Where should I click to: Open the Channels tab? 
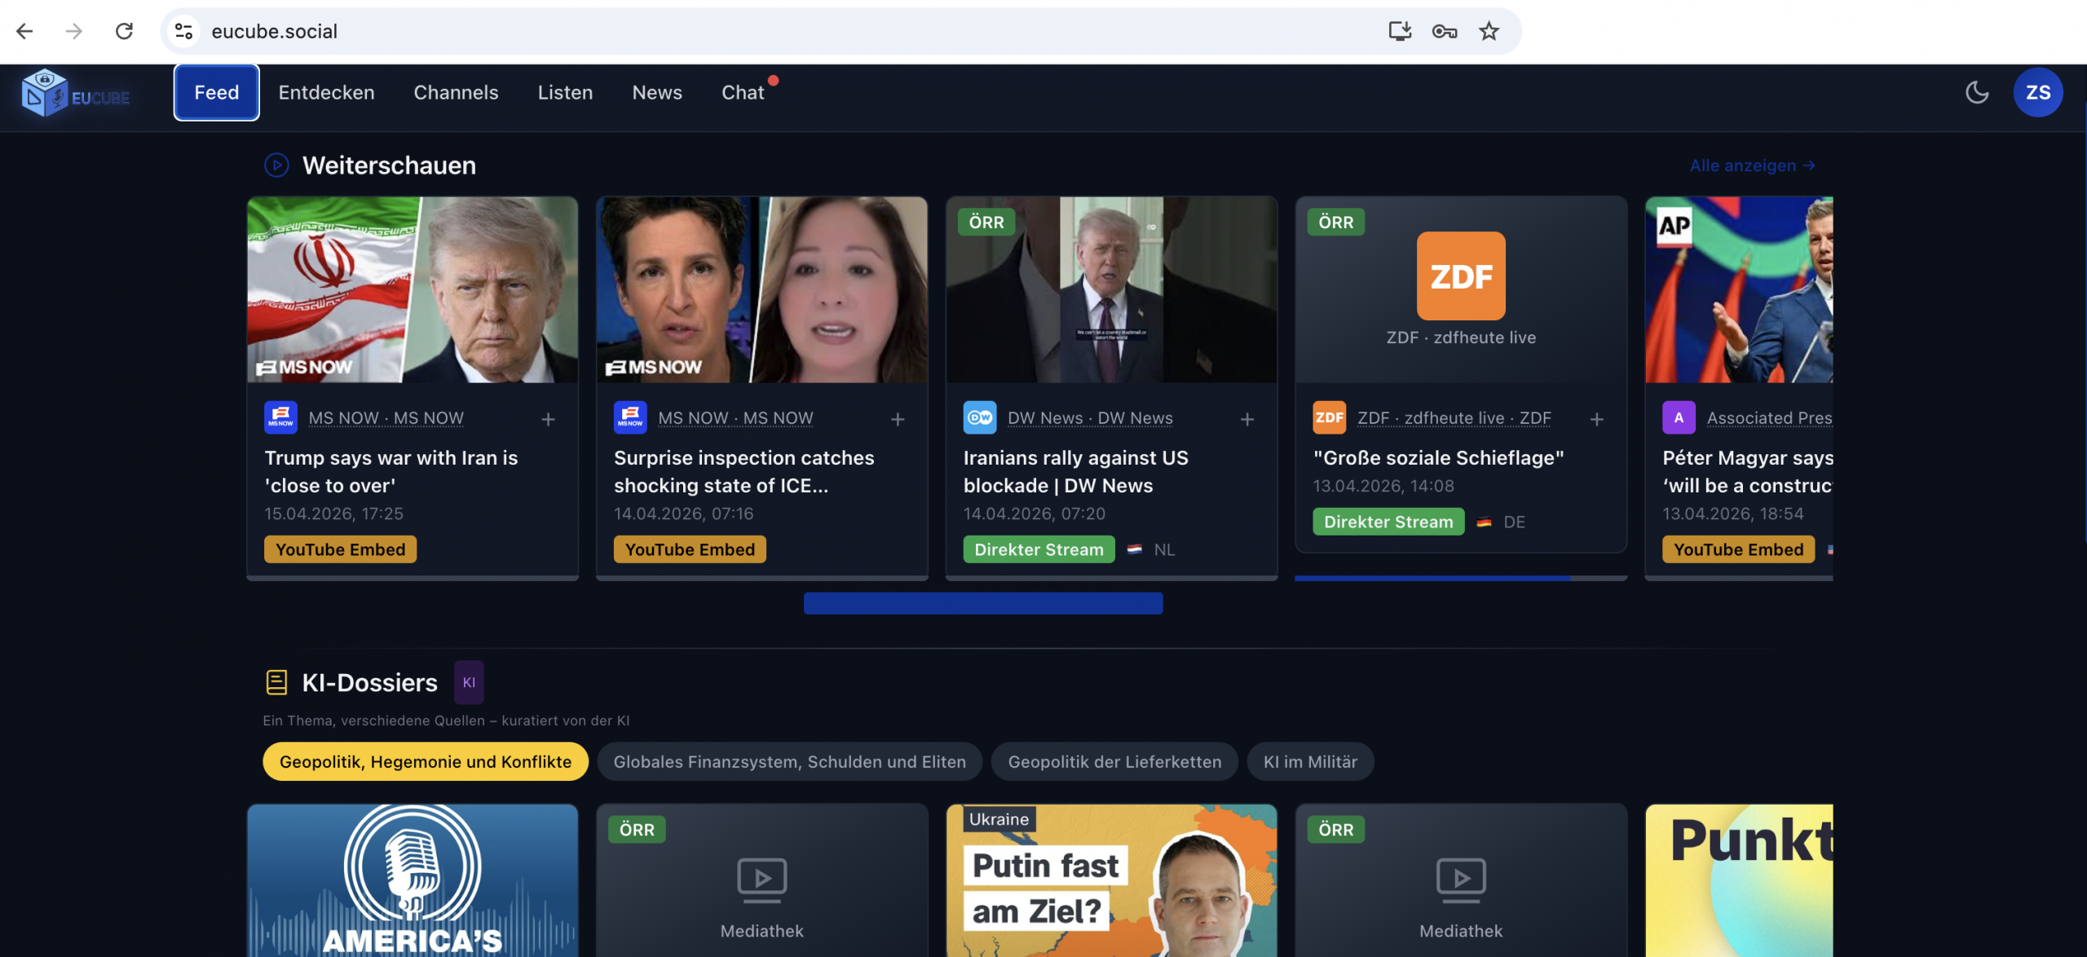click(456, 92)
